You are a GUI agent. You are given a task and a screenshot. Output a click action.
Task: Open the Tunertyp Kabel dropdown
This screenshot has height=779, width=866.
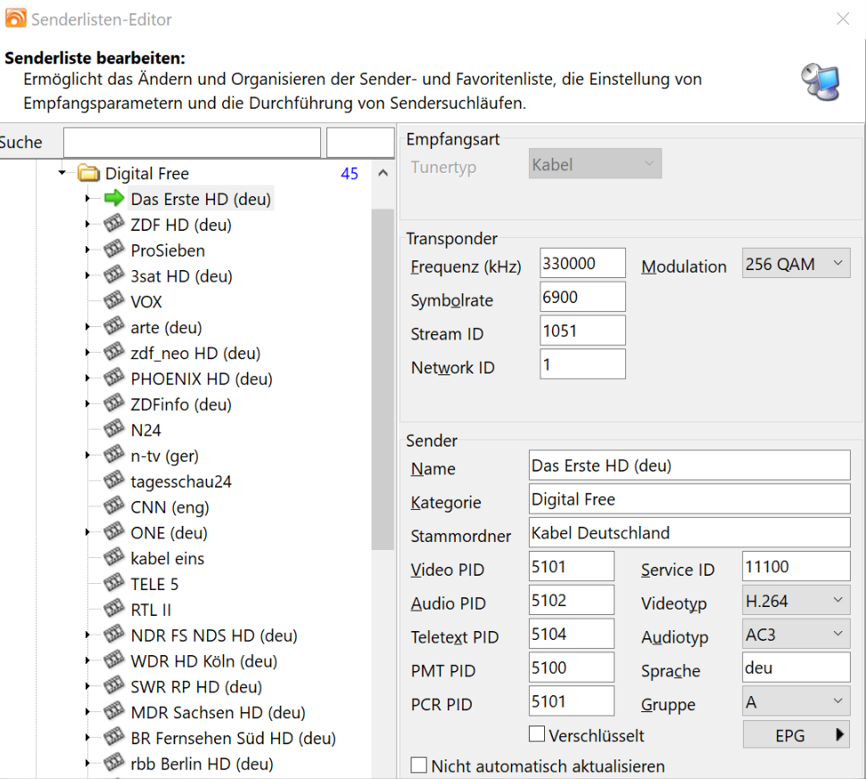[x=595, y=164]
